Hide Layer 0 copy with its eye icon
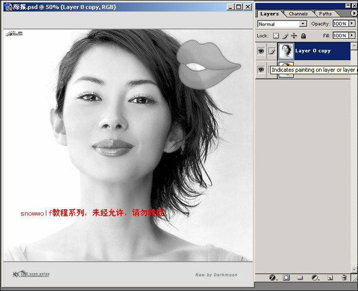This screenshot has width=358, height=291. (x=261, y=51)
